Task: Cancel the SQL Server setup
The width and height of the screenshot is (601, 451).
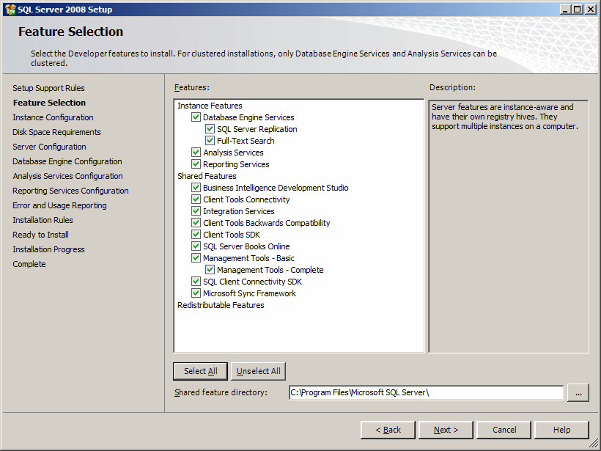Action: tap(504, 430)
